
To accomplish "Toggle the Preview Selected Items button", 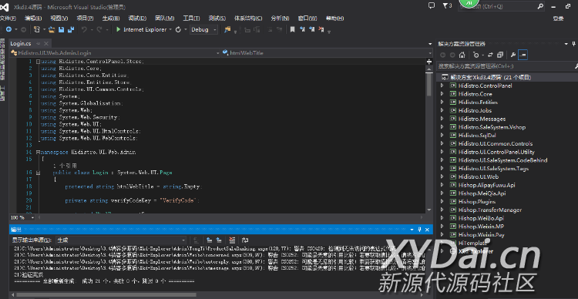I will coord(523,55).
